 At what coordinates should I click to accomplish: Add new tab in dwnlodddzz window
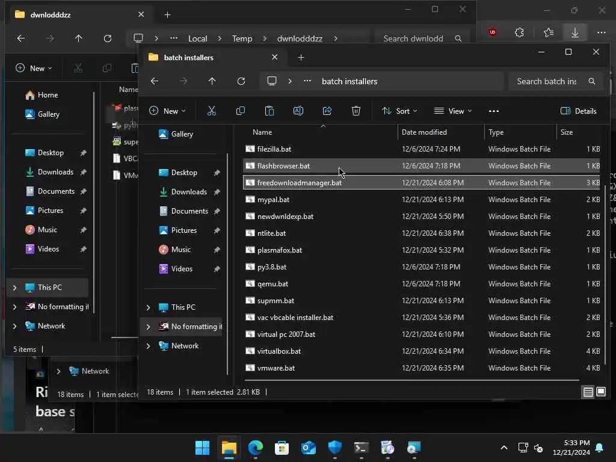click(167, 14)
